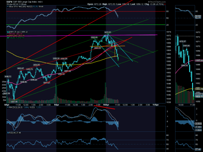The height and width of the screenshot is (152, 203).
Task: Click the yellow EMA value tag in zoom panel
Action: (199, 89)
